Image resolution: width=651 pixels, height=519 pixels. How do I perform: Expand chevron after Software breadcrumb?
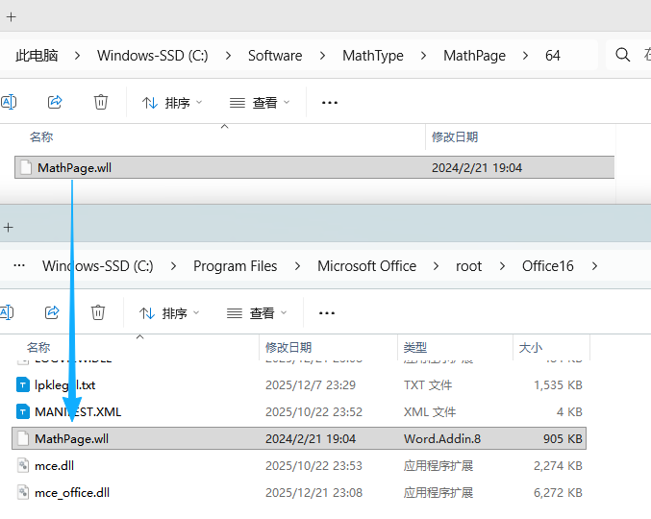point(322,55)
